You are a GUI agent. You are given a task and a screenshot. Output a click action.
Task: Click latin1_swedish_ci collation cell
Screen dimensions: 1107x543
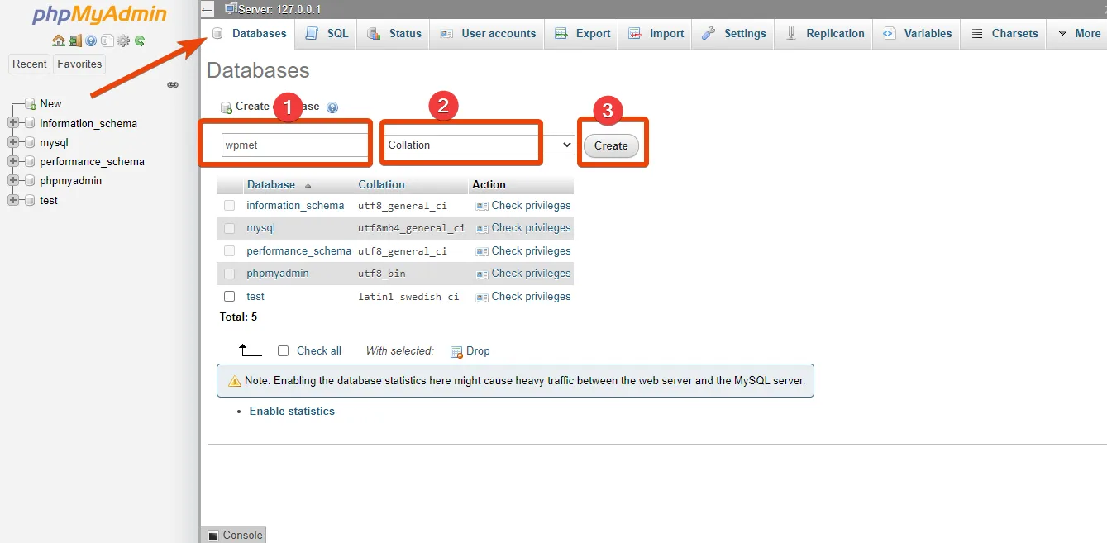click(x=408, y=297)
